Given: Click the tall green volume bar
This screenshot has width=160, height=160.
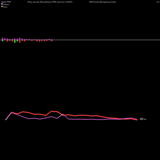Looking at the screenshot, I should (15, 41).
